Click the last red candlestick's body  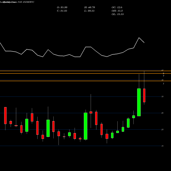(x=144, y=95)
